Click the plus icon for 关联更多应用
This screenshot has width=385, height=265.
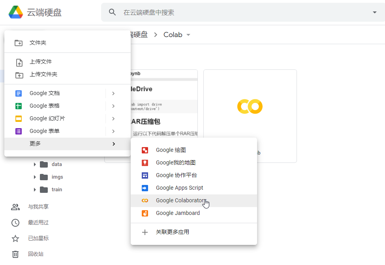145,232
